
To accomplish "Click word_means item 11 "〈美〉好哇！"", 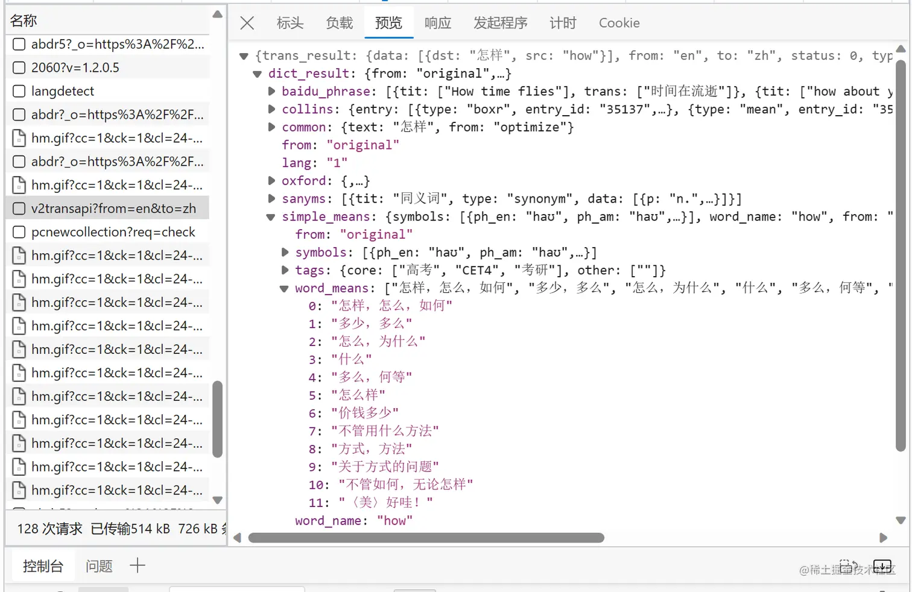I will pos(371,502).
